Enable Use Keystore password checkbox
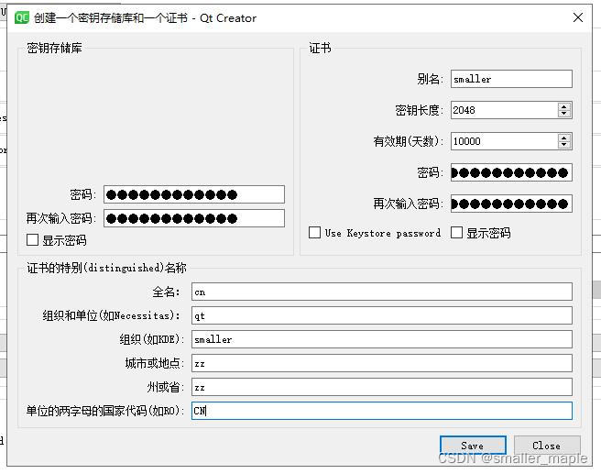The height and width of the screenshot is (474, 601). (x=314, y=232)
